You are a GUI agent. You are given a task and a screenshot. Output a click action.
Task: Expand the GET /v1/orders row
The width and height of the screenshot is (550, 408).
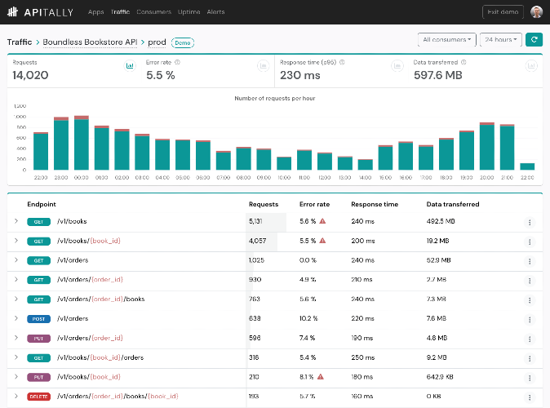(16, 260)
